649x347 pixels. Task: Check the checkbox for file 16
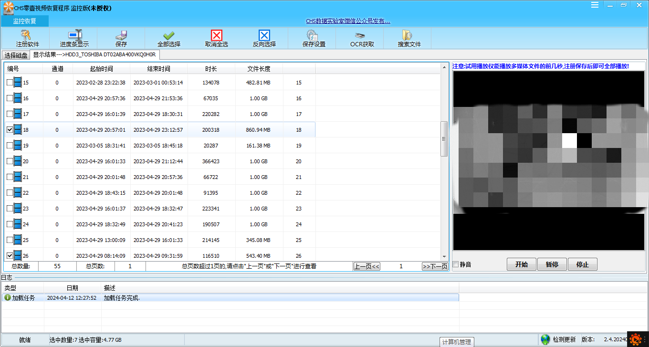coord(10,98)
